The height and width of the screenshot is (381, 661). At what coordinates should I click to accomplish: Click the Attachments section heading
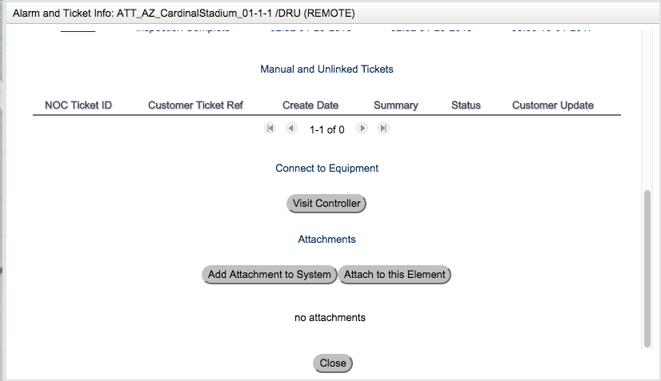click(x=326, y=239)
